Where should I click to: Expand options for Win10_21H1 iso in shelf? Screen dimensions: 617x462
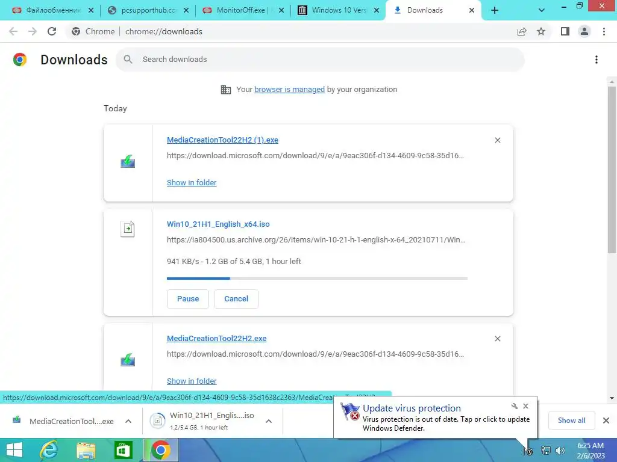[269, 421]
